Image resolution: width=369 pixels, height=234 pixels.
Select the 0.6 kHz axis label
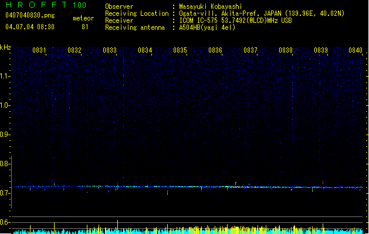pos(5,222)
